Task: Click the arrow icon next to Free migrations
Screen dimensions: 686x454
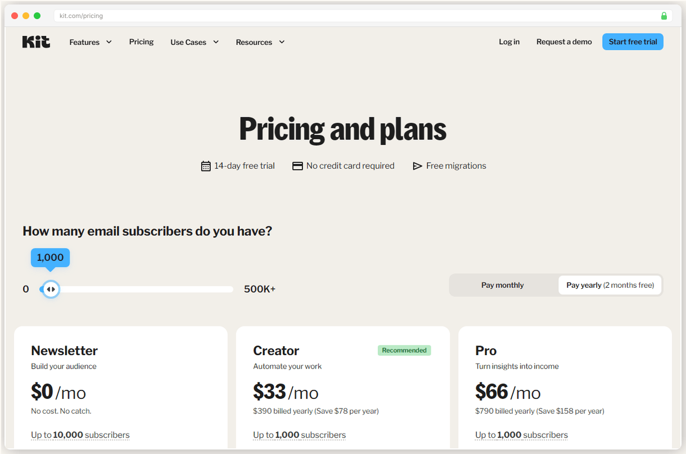Action: coord(417,166)
